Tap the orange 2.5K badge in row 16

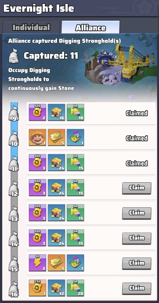point(38,288)
